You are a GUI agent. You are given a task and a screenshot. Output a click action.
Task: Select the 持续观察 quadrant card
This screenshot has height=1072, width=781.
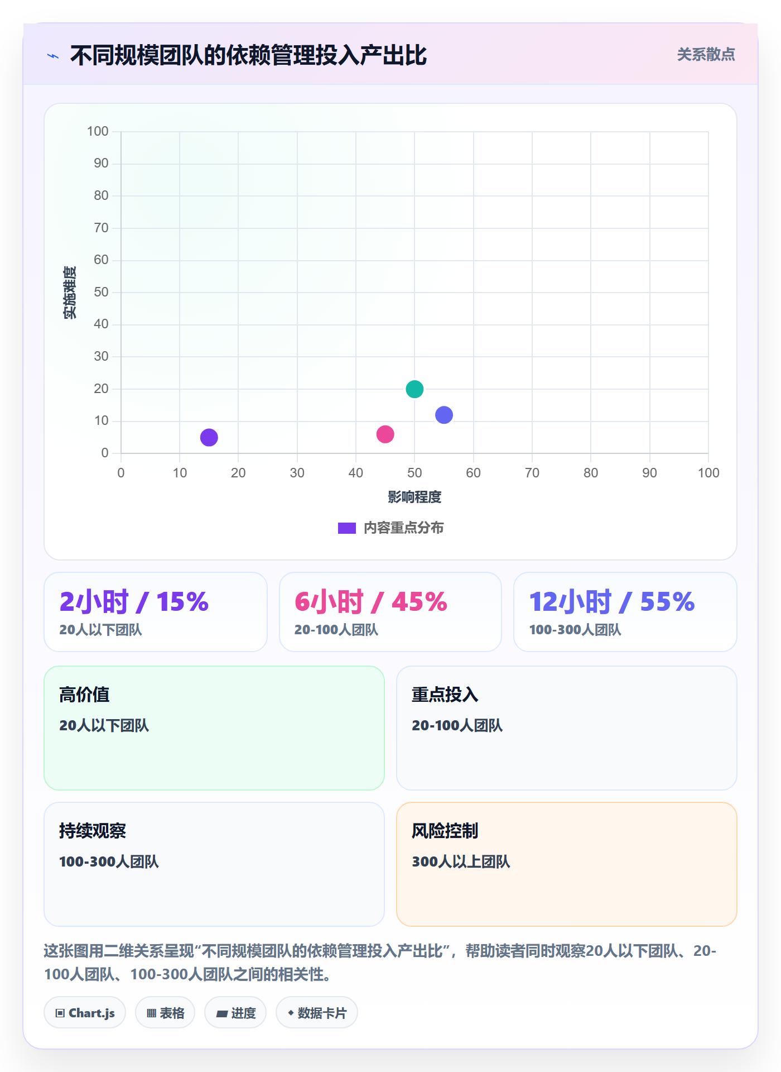tap(214, 864)
